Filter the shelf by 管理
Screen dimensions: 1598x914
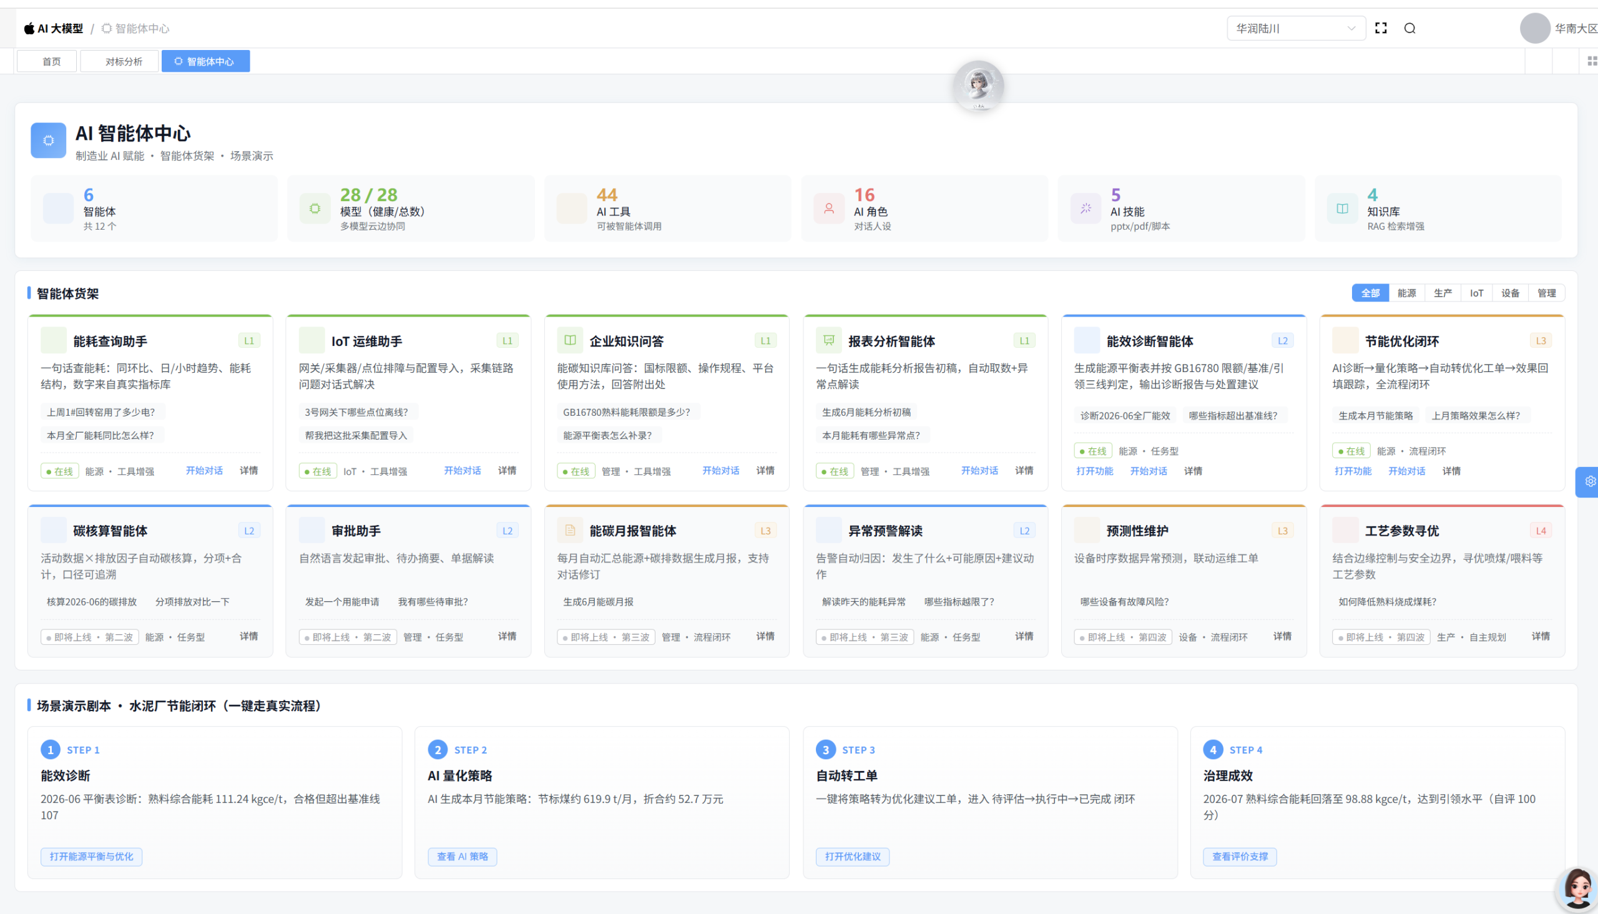pos(1546,293)
